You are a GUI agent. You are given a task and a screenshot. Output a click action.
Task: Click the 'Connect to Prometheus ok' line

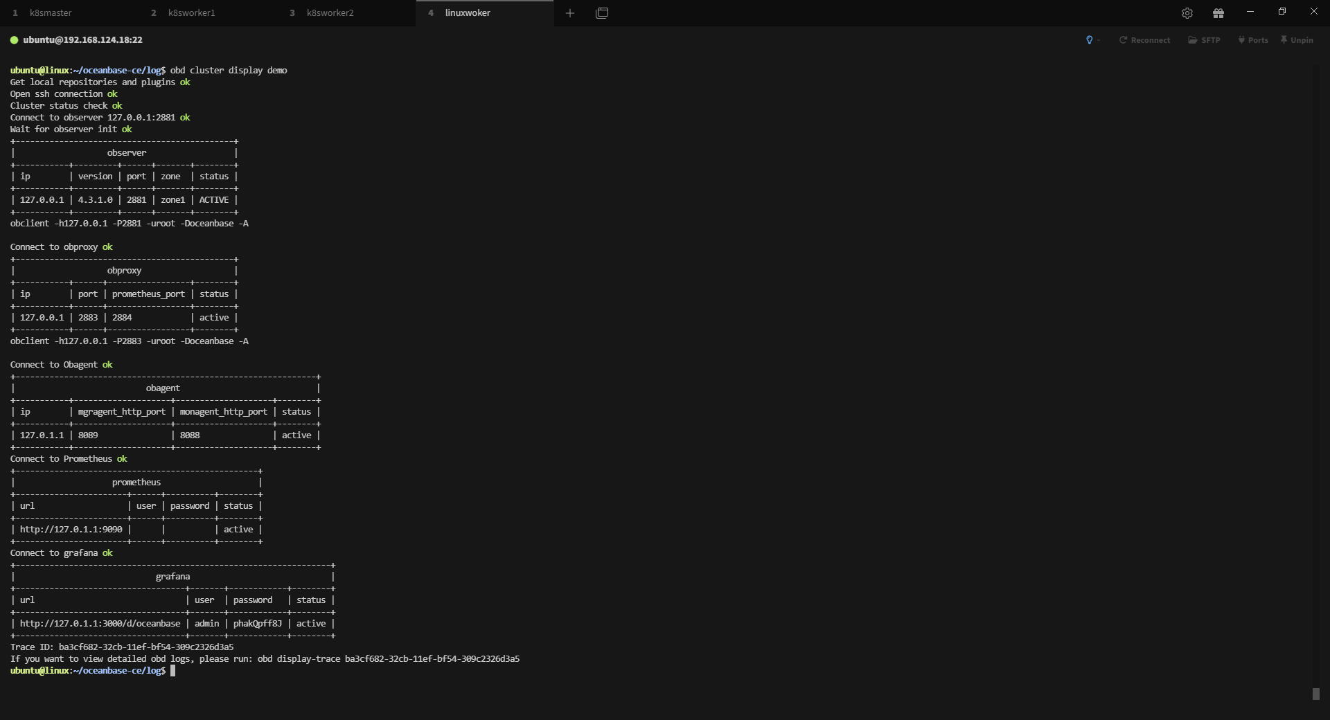coord(69,459)
